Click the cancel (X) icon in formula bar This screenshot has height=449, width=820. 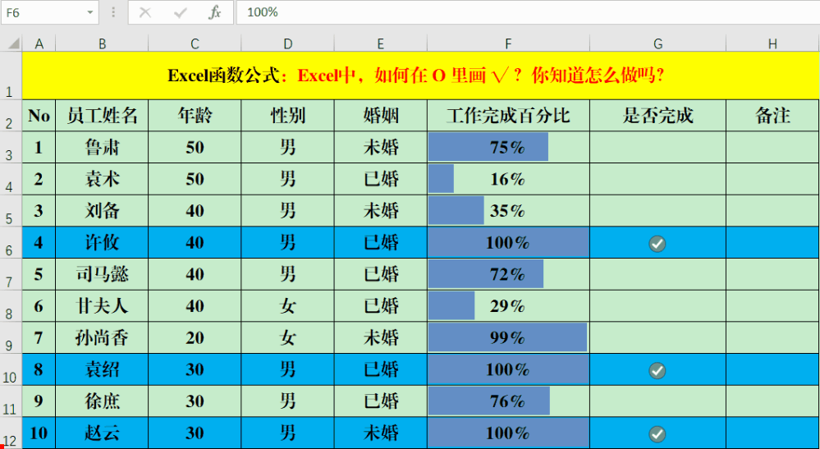tap(144, 12)
